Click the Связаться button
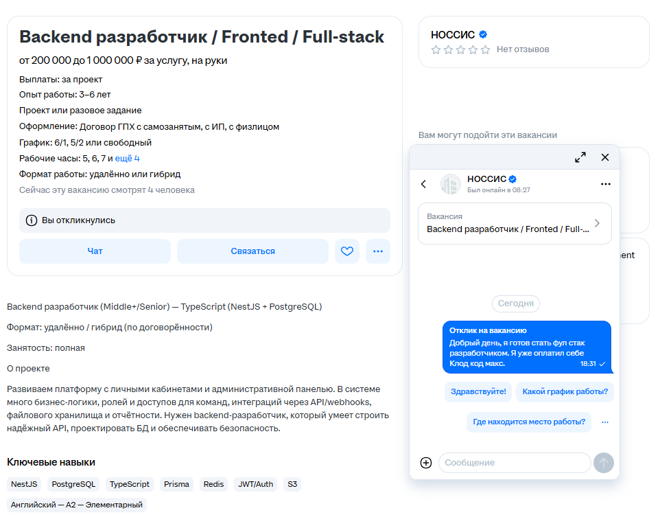The height and width of the screenshot is (515, 660). tap(252, 251)
